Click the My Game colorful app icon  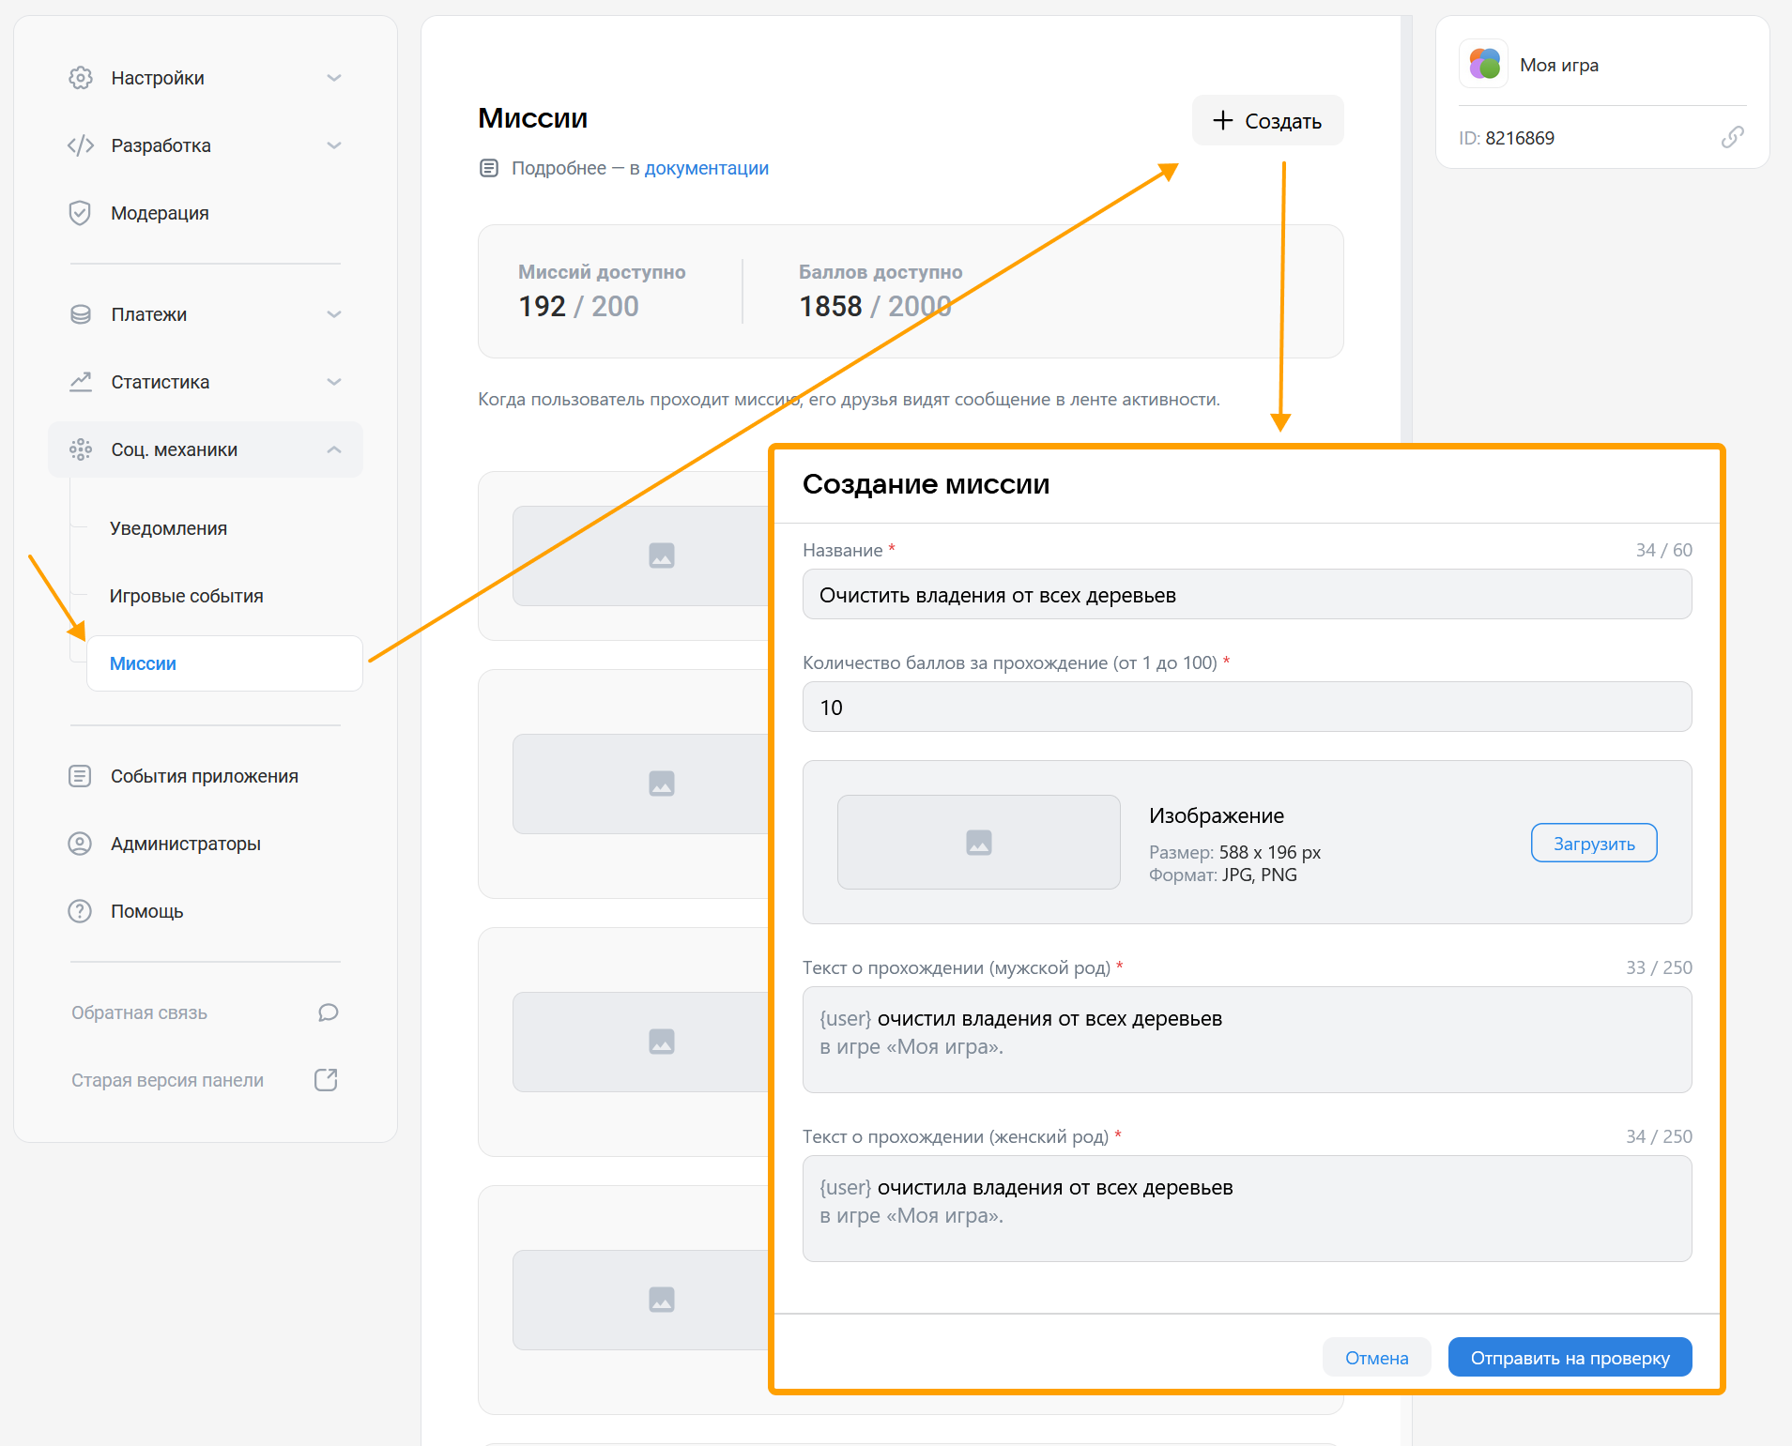click(1484, 65)
